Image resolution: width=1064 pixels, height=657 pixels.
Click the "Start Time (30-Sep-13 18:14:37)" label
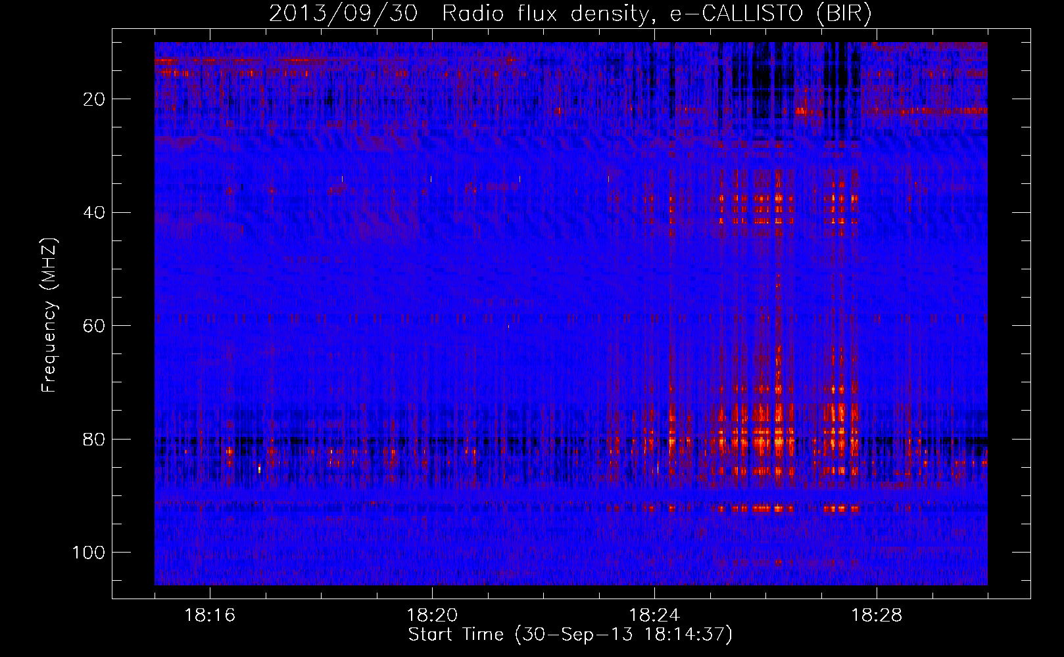pyautogui.click(x=570, y=635)
